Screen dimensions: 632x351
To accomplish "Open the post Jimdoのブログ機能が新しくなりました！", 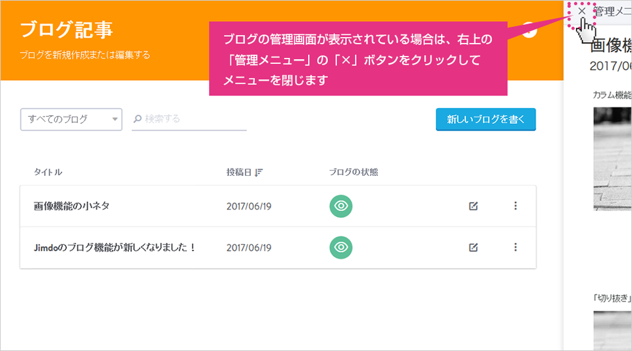I will [x=115, y=248].
